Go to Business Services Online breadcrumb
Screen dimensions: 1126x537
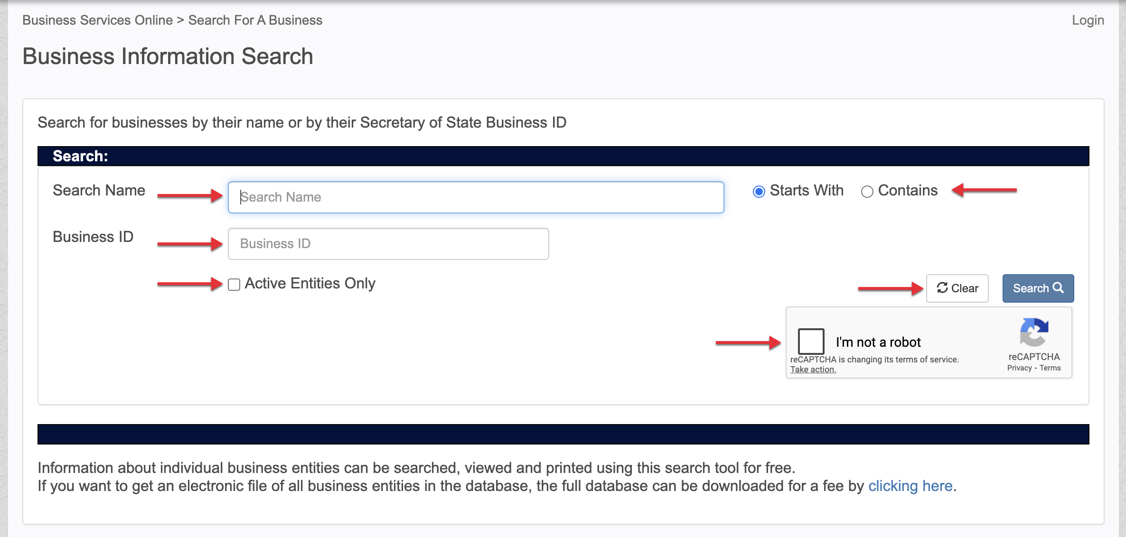97,20
